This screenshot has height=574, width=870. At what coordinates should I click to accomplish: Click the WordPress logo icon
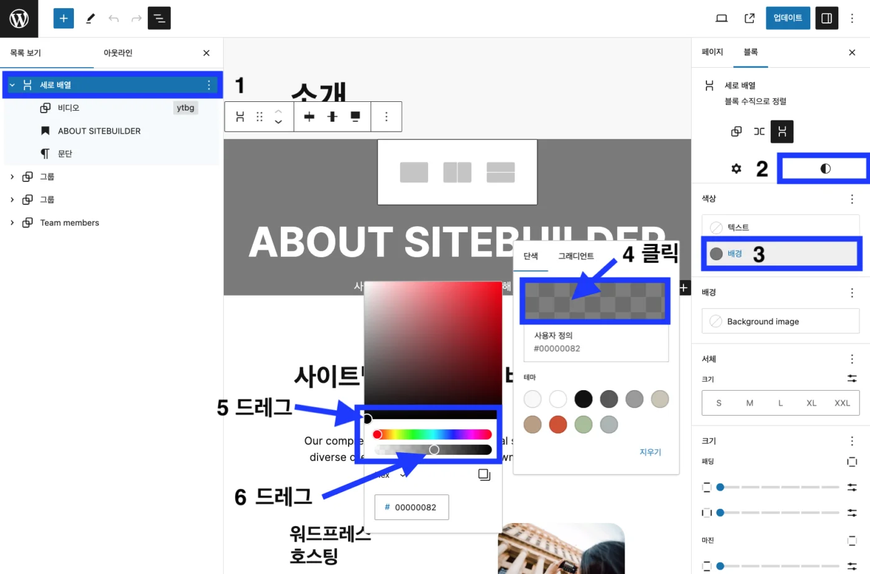19,19
